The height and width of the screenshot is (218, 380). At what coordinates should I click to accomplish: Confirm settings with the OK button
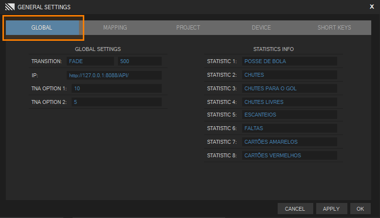360,209
